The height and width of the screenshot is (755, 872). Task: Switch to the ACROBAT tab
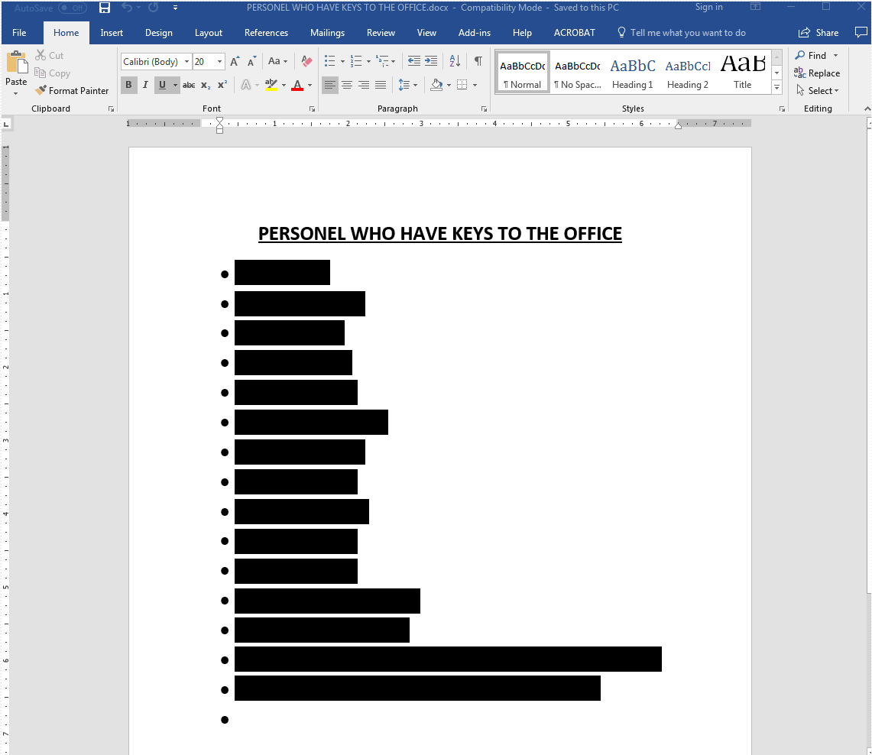coord(575,33)
